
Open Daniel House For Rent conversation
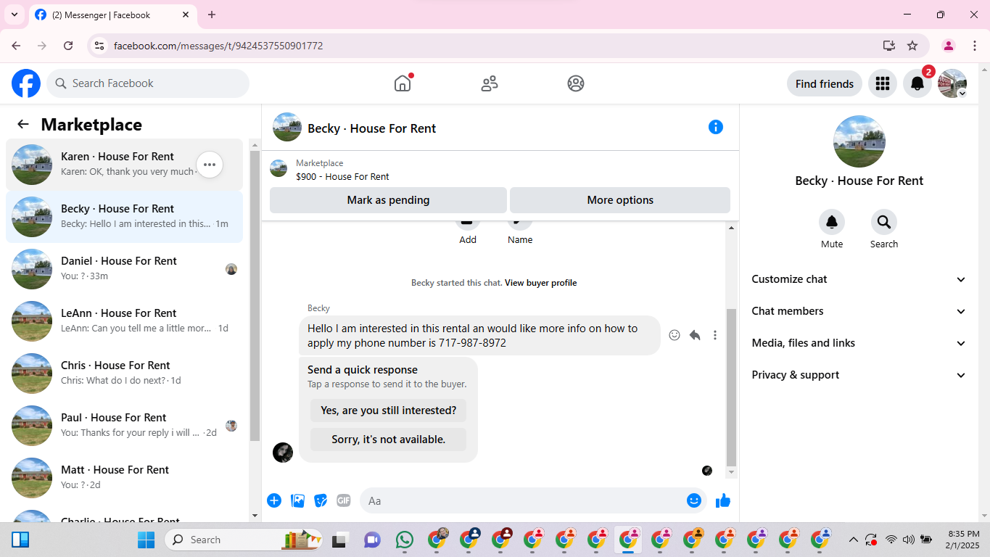(124, 269)
